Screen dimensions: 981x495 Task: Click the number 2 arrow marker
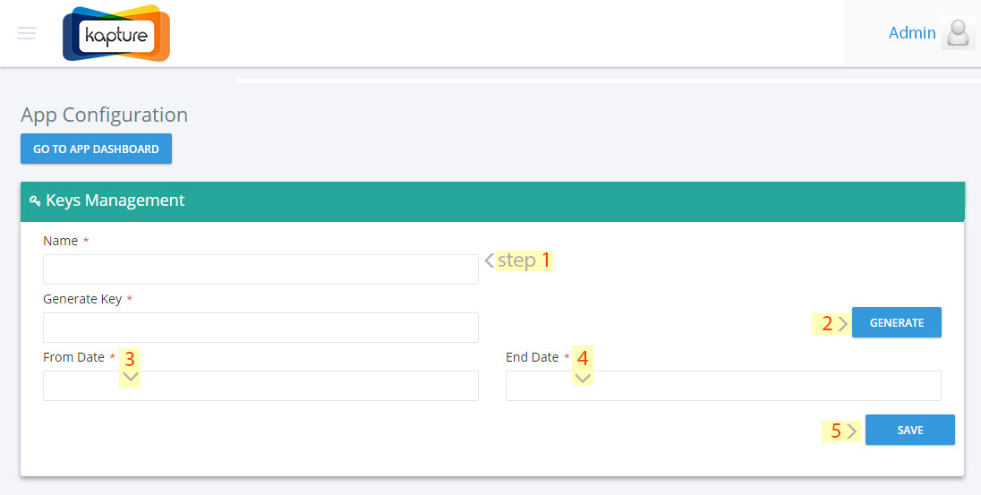click(831, 323)
